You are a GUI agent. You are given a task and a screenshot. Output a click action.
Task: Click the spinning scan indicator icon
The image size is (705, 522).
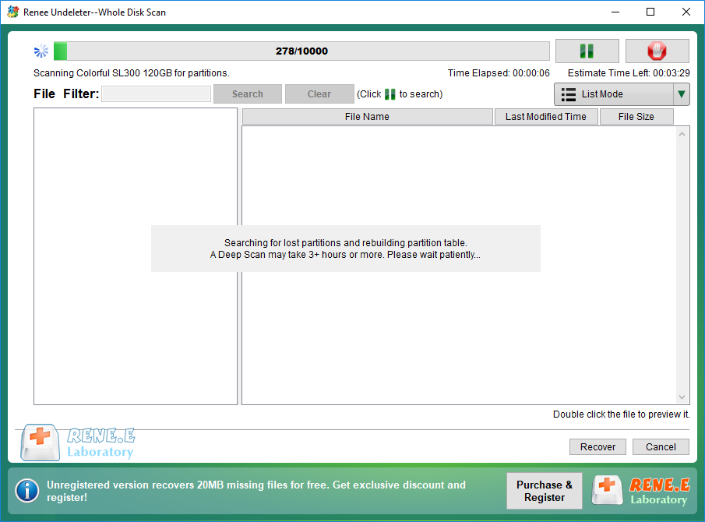pyautogui.click(x=41, y=51)
